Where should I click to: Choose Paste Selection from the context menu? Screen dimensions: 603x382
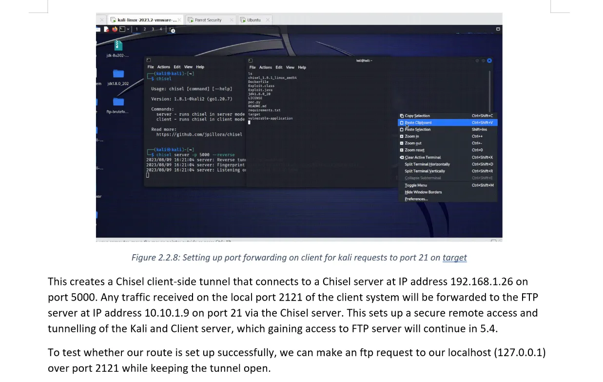click(x=447, y=129)
